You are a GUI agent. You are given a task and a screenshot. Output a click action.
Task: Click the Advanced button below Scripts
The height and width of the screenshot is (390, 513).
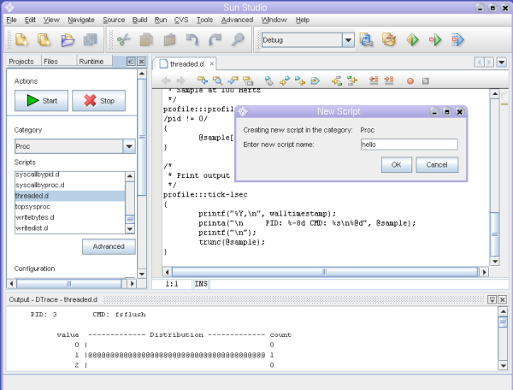tap(109, 246)
